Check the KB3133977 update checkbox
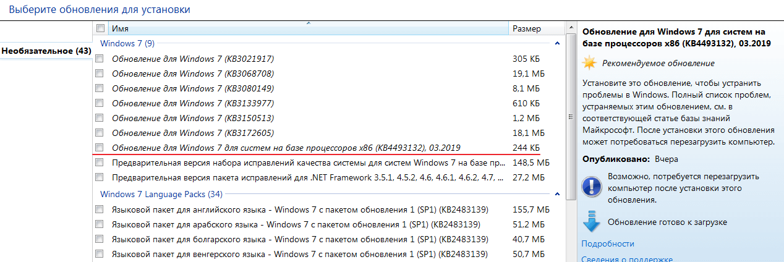The height and width of the screenshot is (262, 784). click(100, 103)
